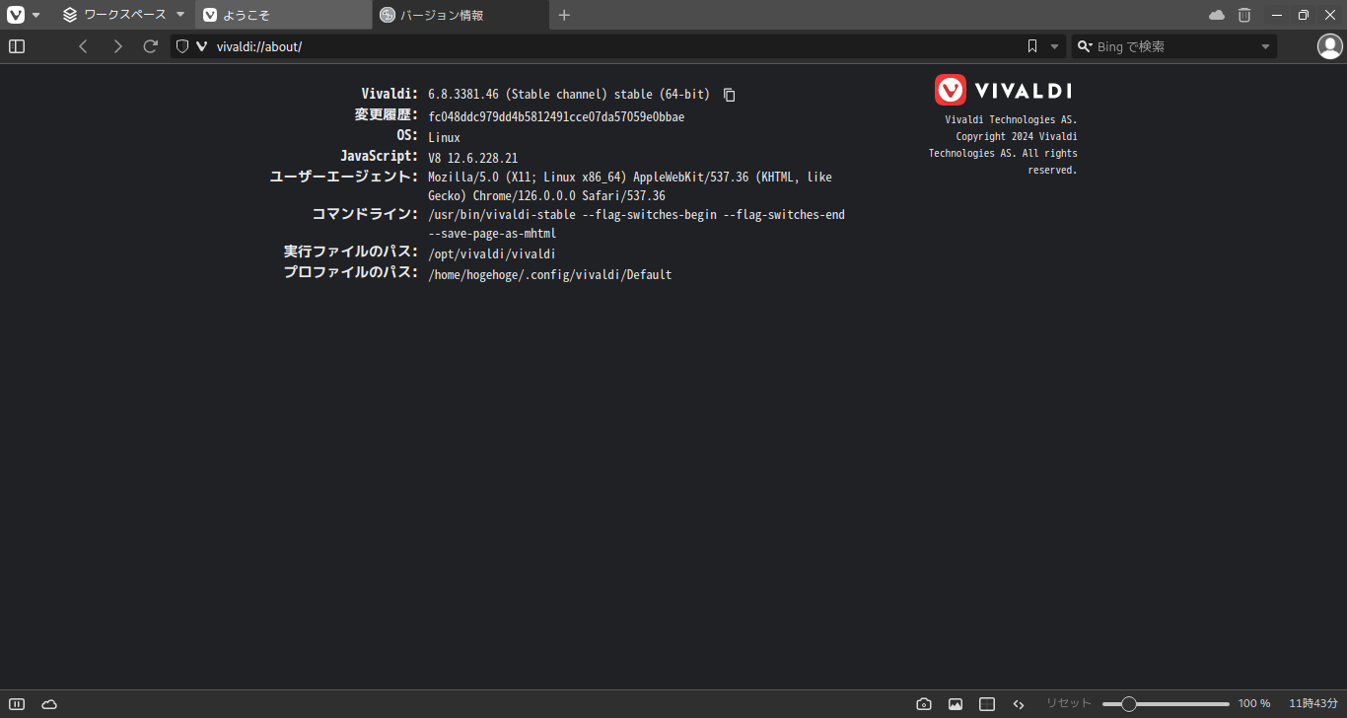Close the Vivaldi window
1347x718 pixels.
tap(1330, 15)
